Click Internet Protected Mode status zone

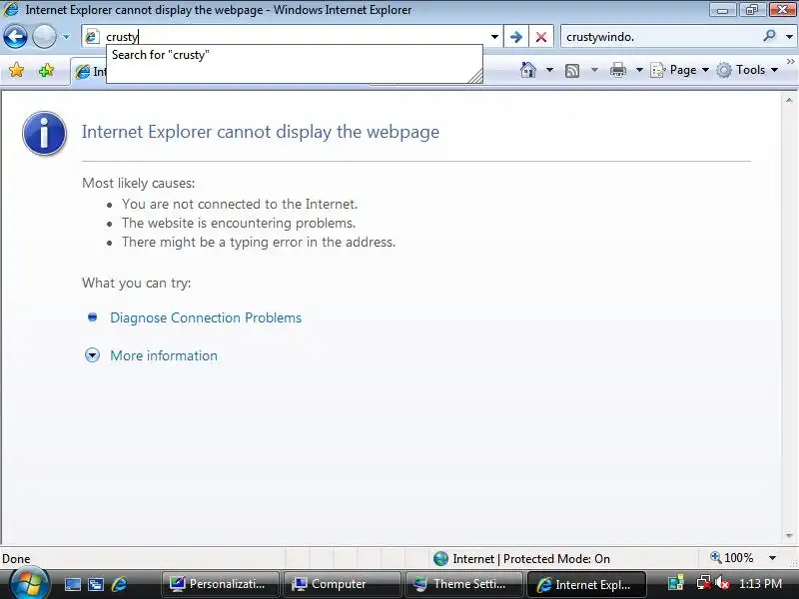pyautogui.click(x=521, y=559)
